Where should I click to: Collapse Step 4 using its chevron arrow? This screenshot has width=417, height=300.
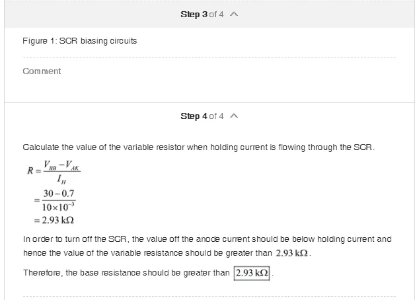(x=234, y=116)
